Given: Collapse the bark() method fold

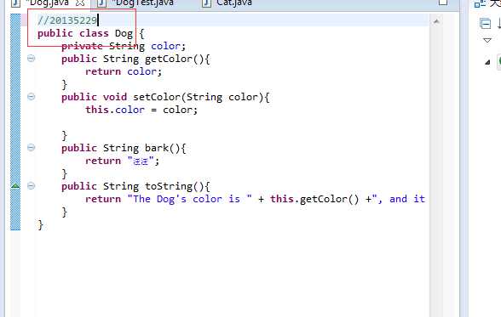Looking at the screenshot, I should [x=31, y=148].
